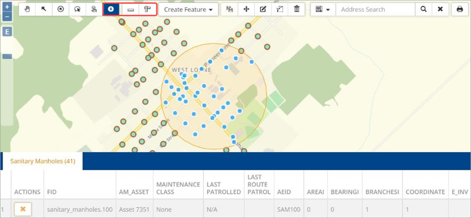Image resolution: width=471 pixels, height=218 pixels.
Task: Clear the address search with X
Action: (x=440, y=9)
